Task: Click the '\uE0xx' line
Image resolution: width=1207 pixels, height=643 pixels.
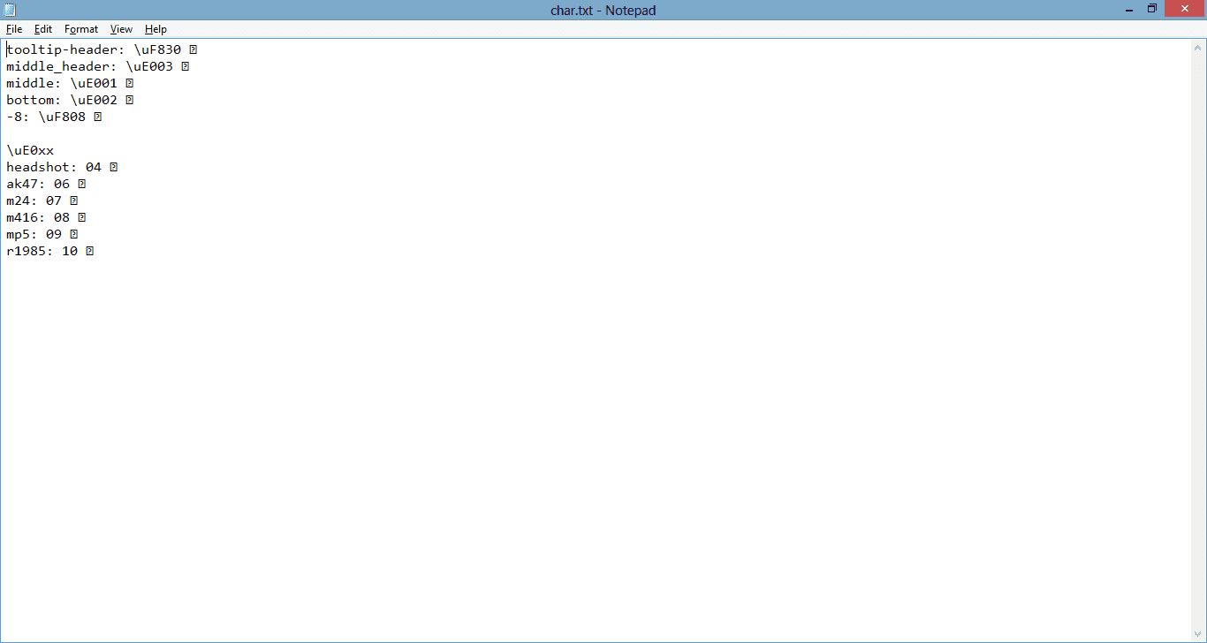Action: tap(30, 150)
